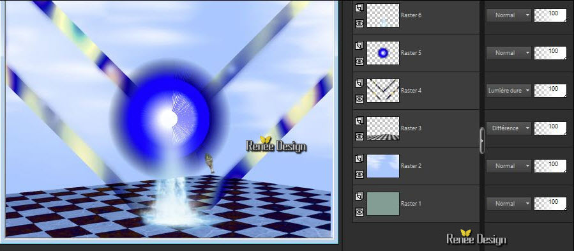Click the Raster 1 green thumbnail

(x=383, y=204)
